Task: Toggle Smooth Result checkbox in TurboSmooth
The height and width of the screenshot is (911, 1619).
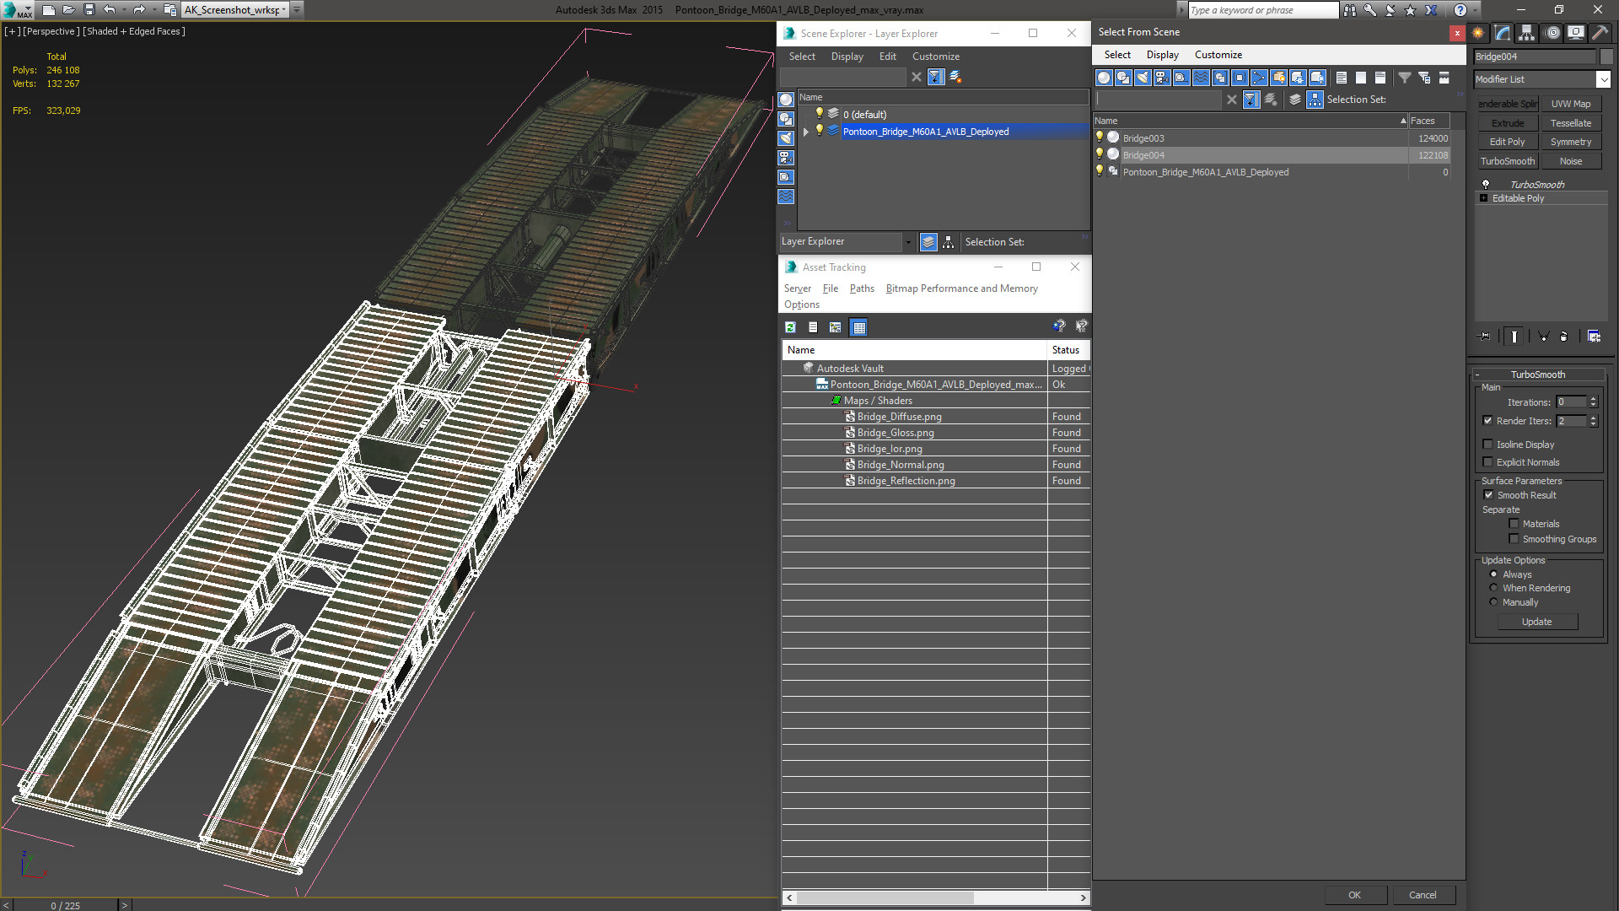Action: click(1487, 493)
